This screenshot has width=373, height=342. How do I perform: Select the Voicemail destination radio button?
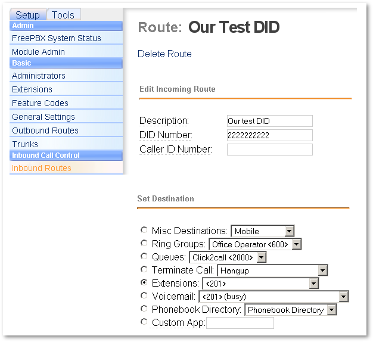tap(144, 296)
